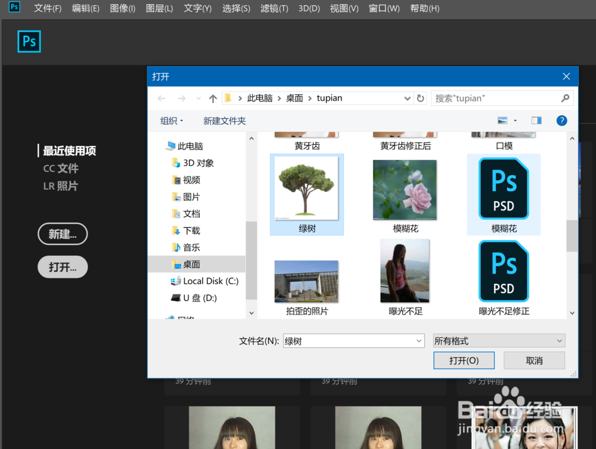
Task: Open the 帮助(H) menu
Action: (x=424, y=8)
